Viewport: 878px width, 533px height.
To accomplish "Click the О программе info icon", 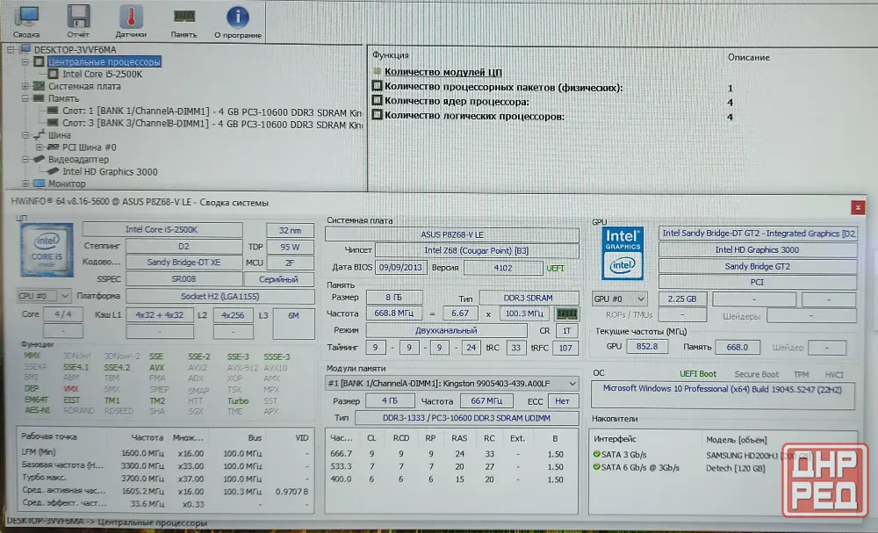I will click(x=237, y=17).
